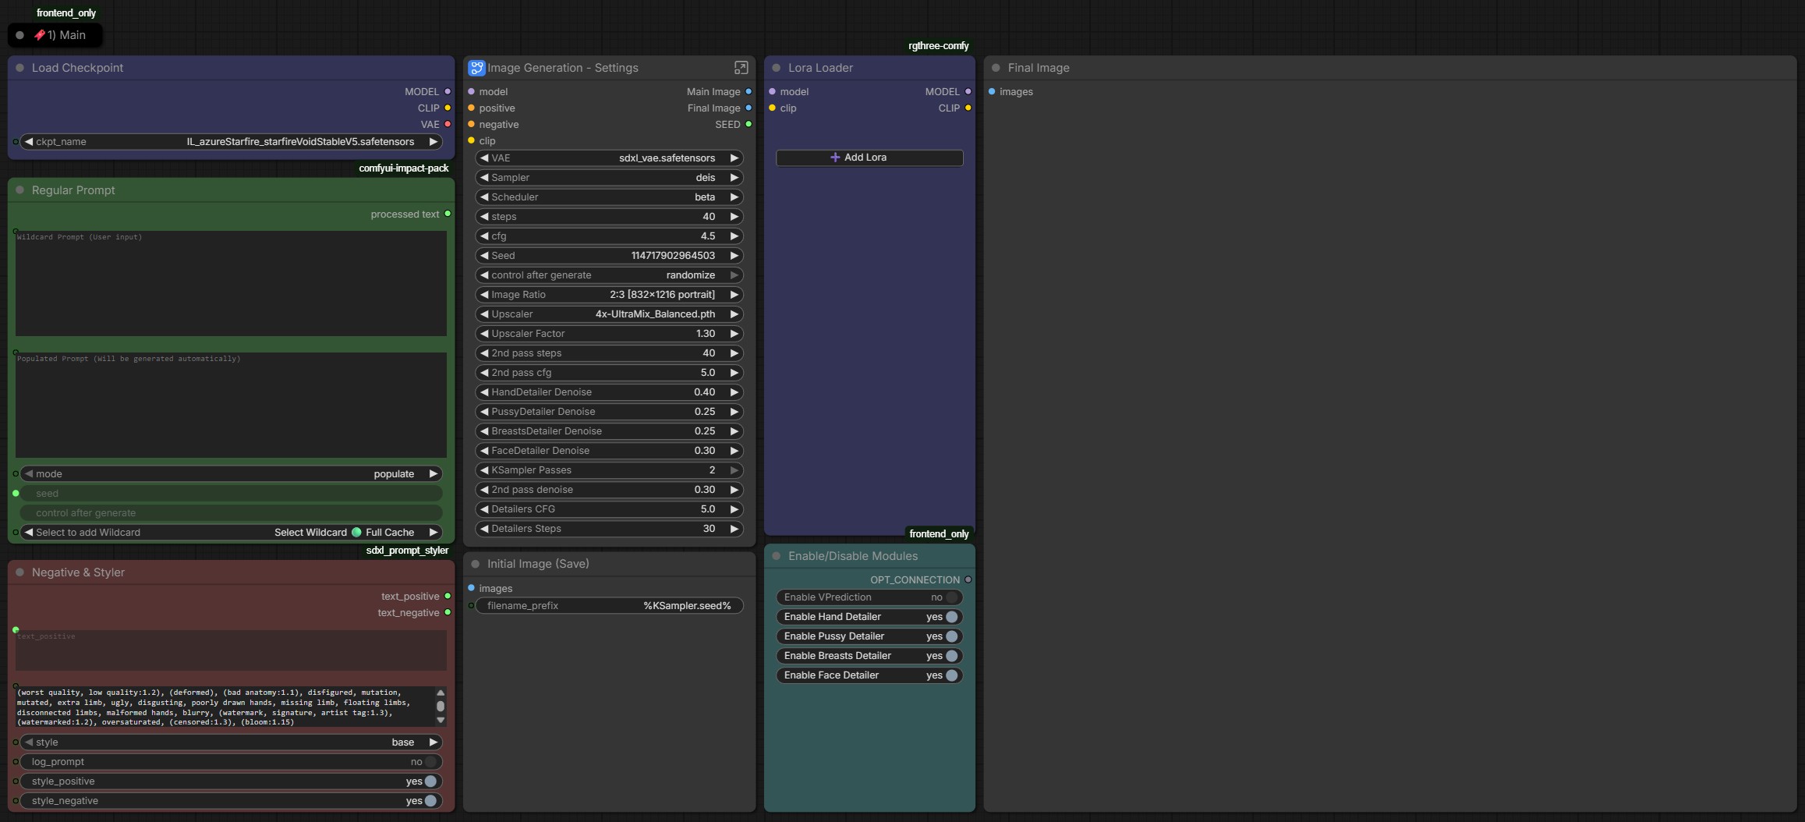Open the VAE sdxl_vae.safetensors dropdown
The image size is (1805, 822).
(x=609, y=158)
